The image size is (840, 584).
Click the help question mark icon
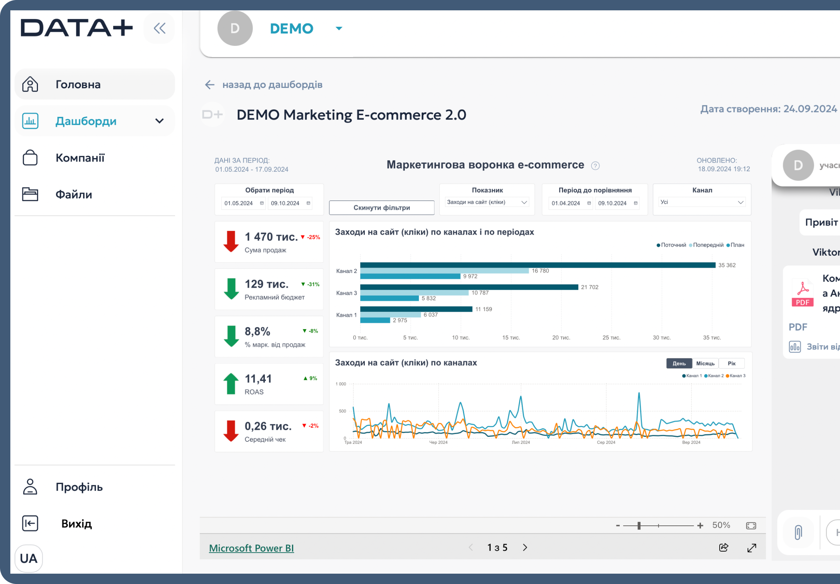(595, 166)
